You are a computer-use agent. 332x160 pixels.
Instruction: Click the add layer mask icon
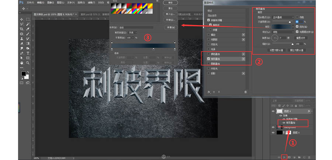[289, 157]
